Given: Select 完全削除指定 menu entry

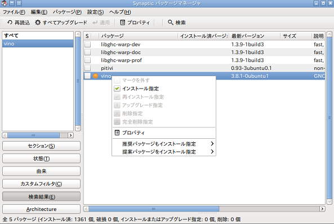Looking at the screenshot, I should [x=163, y=122].
